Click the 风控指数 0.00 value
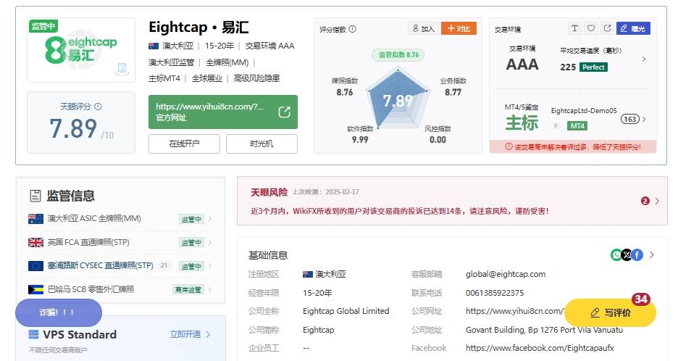Image resolution: width=678 pixels, height=361 pixels. (438, 139)
